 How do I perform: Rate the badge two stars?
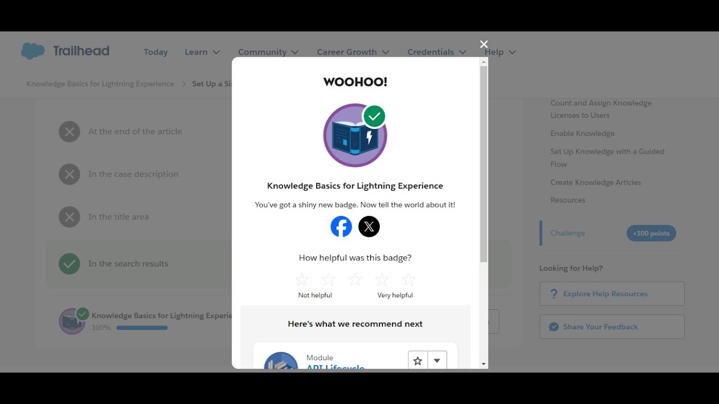pos(328,279)
